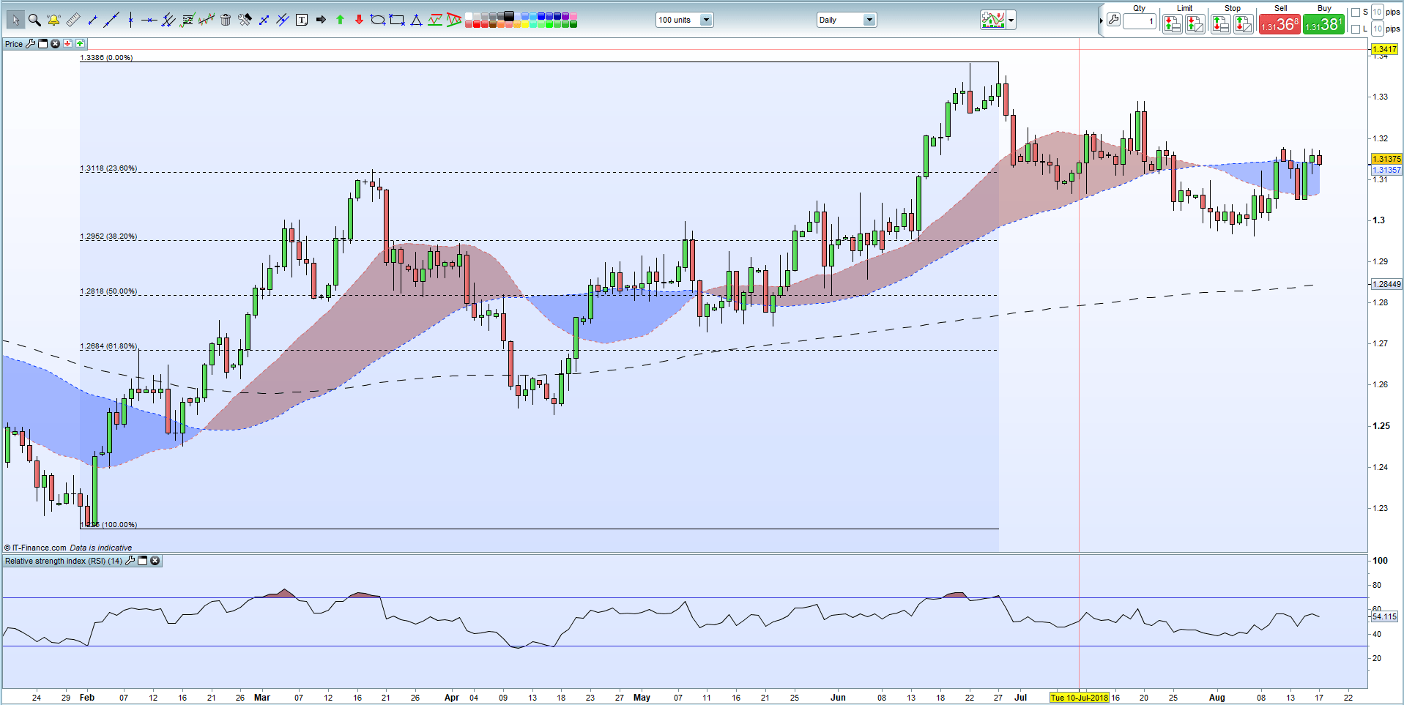1404x705 pixels.
Task: Select the regression line tool
Action: (x=207, y=20)
